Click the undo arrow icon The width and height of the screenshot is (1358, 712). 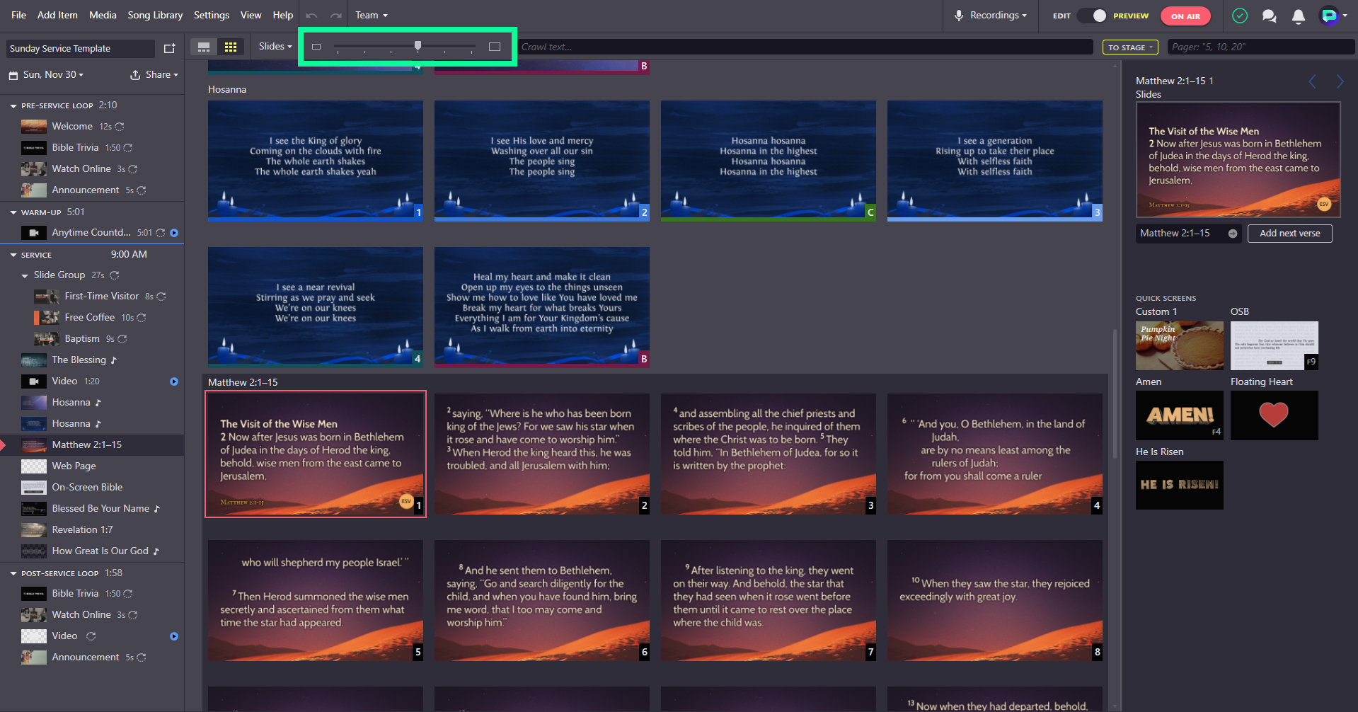pyautogui.click(x=311, y=15)
